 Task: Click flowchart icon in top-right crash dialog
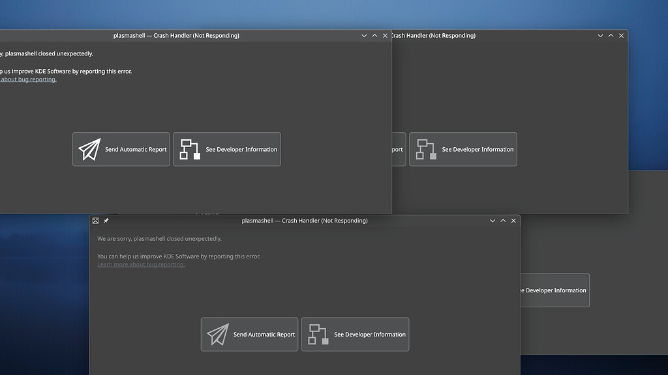point(426,149)
